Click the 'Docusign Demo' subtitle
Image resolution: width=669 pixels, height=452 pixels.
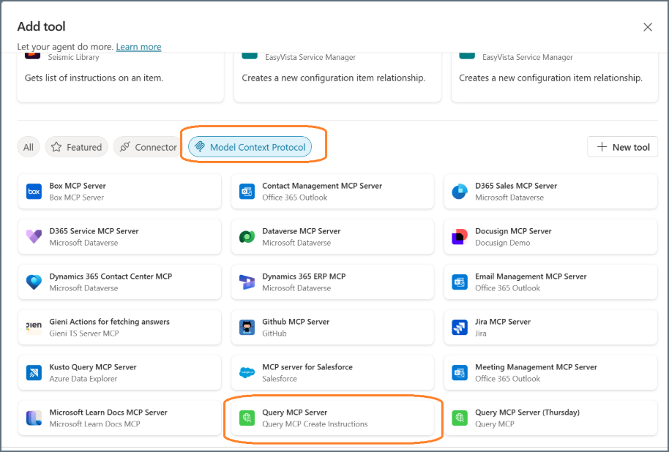click(503, 243)
